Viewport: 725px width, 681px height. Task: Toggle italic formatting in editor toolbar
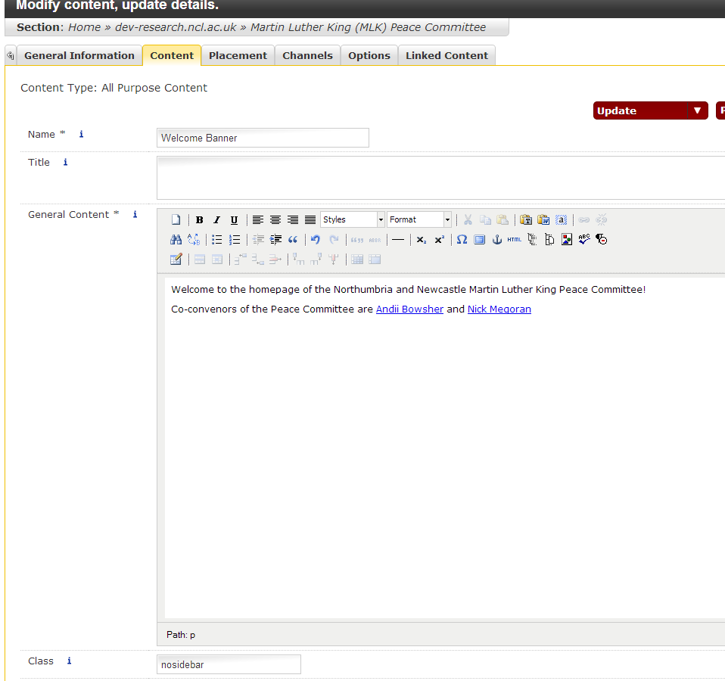(216, 220)
